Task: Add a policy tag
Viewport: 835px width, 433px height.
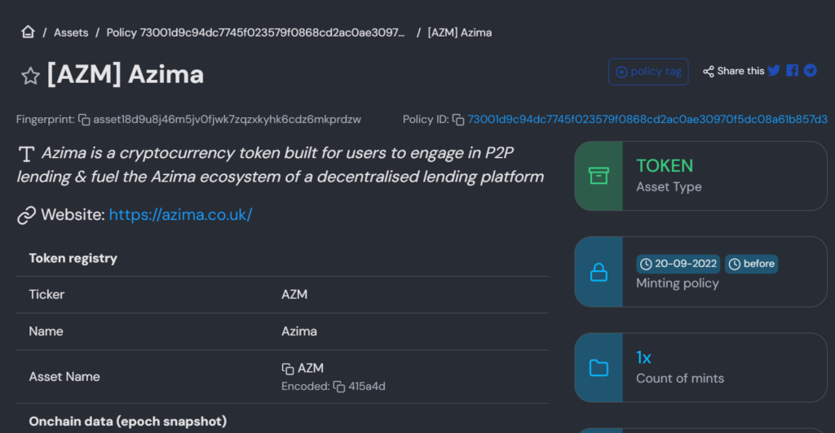Action: click(648, 72)
